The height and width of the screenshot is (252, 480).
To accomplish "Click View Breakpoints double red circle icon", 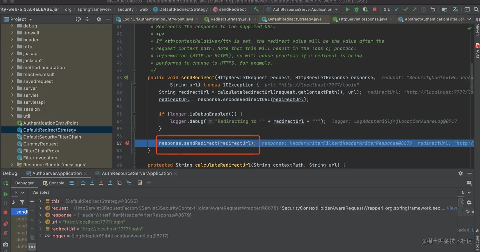I will pos(5,224).
